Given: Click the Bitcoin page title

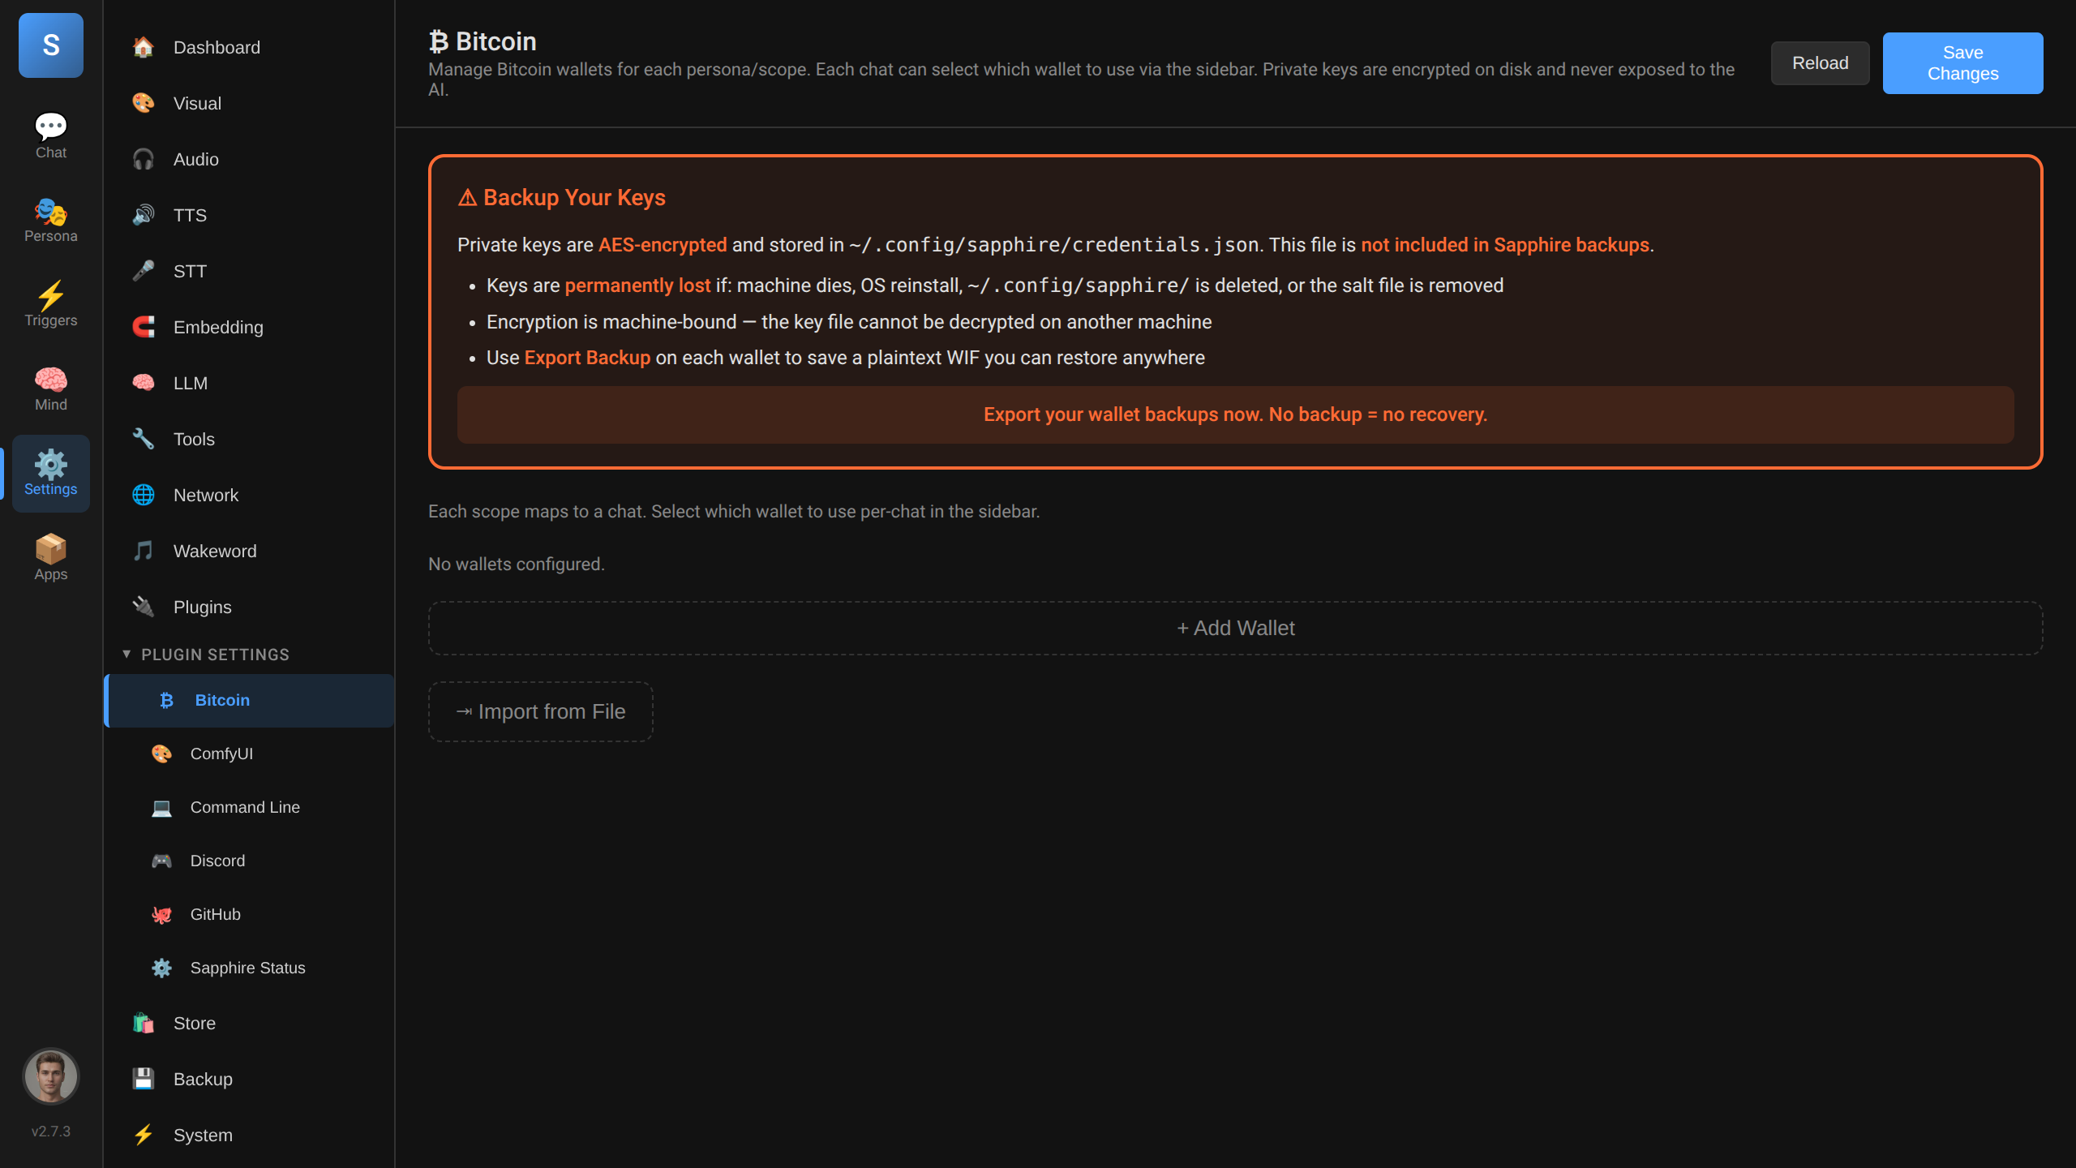Looking at the screenshot, I should (x=483, y=41).
